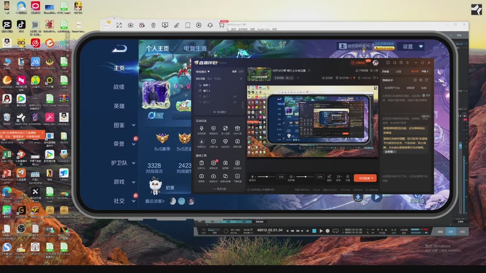
Task: Select 主页 in the game sidebar
Action: (119, 68)
